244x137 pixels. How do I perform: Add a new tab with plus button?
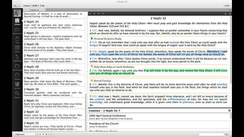[230, 10]
